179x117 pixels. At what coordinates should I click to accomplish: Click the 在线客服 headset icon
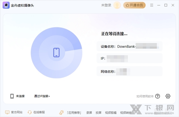[x=30, y=112]
